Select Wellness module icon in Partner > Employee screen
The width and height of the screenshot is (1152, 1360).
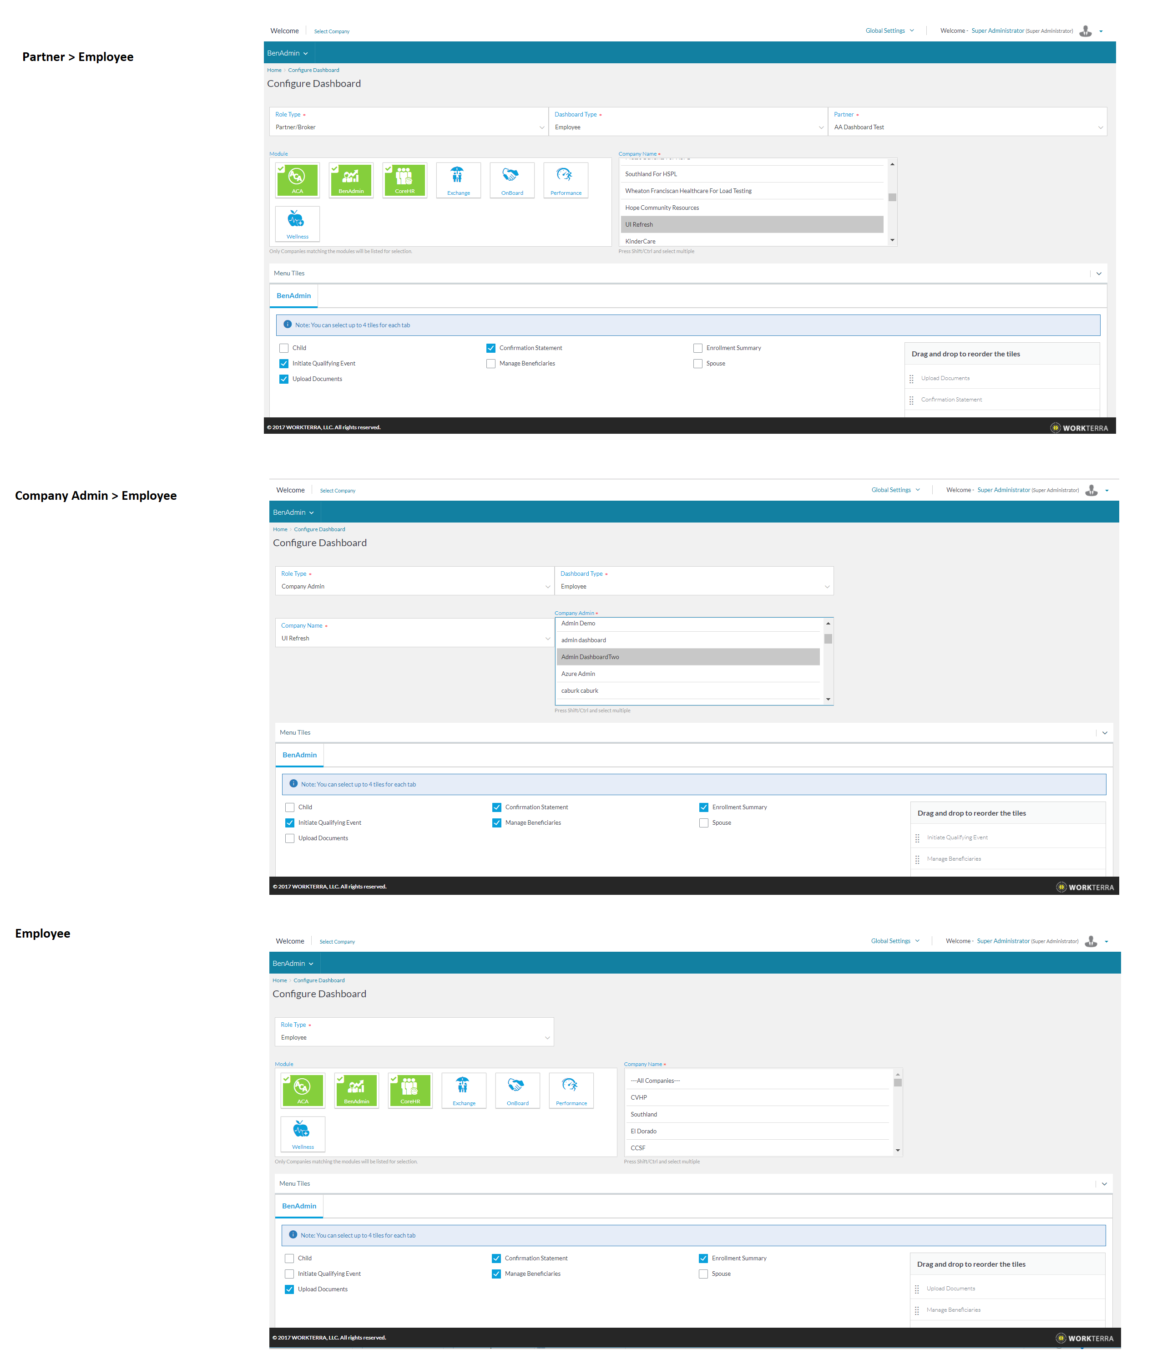click(x=297, y=223)
